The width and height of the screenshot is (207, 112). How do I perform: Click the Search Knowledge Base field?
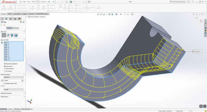click(x=179, y=2)
